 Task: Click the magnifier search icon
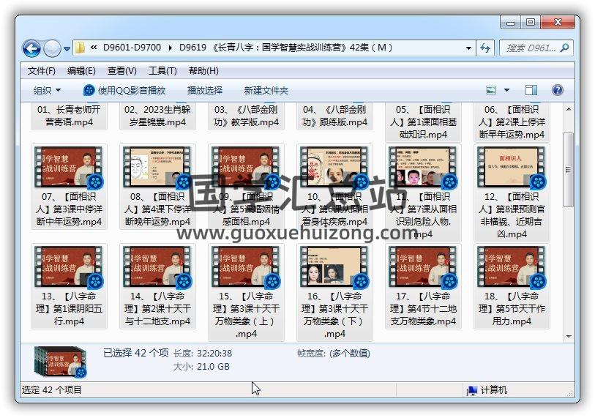[565, 48]
